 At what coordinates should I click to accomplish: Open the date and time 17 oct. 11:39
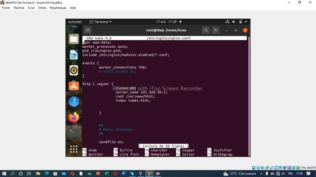click(166, 22)
